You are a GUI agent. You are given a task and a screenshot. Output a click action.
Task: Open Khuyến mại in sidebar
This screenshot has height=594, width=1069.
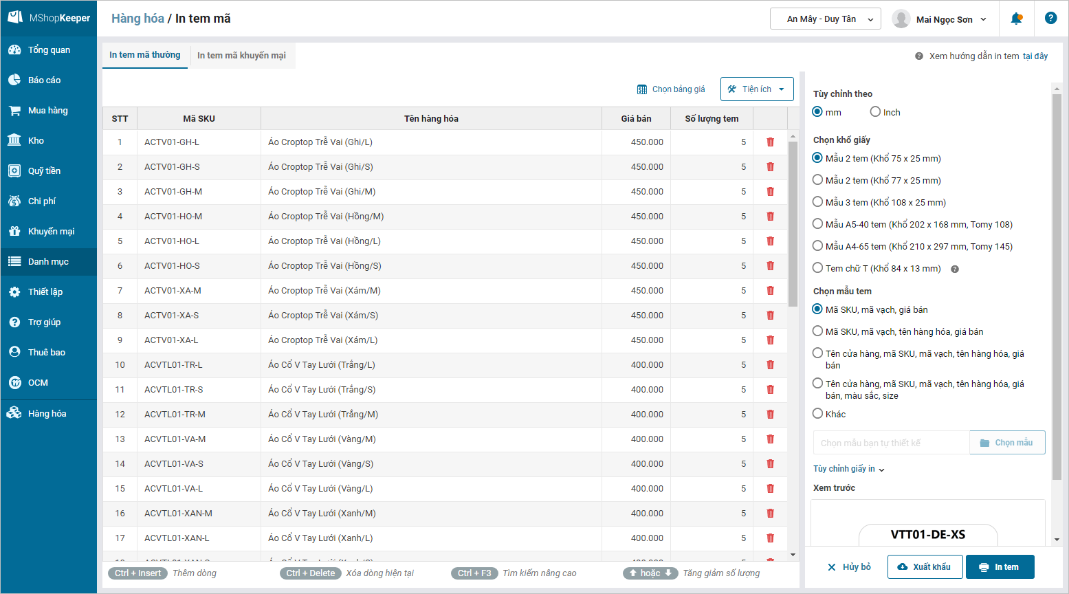pos(49,232)
